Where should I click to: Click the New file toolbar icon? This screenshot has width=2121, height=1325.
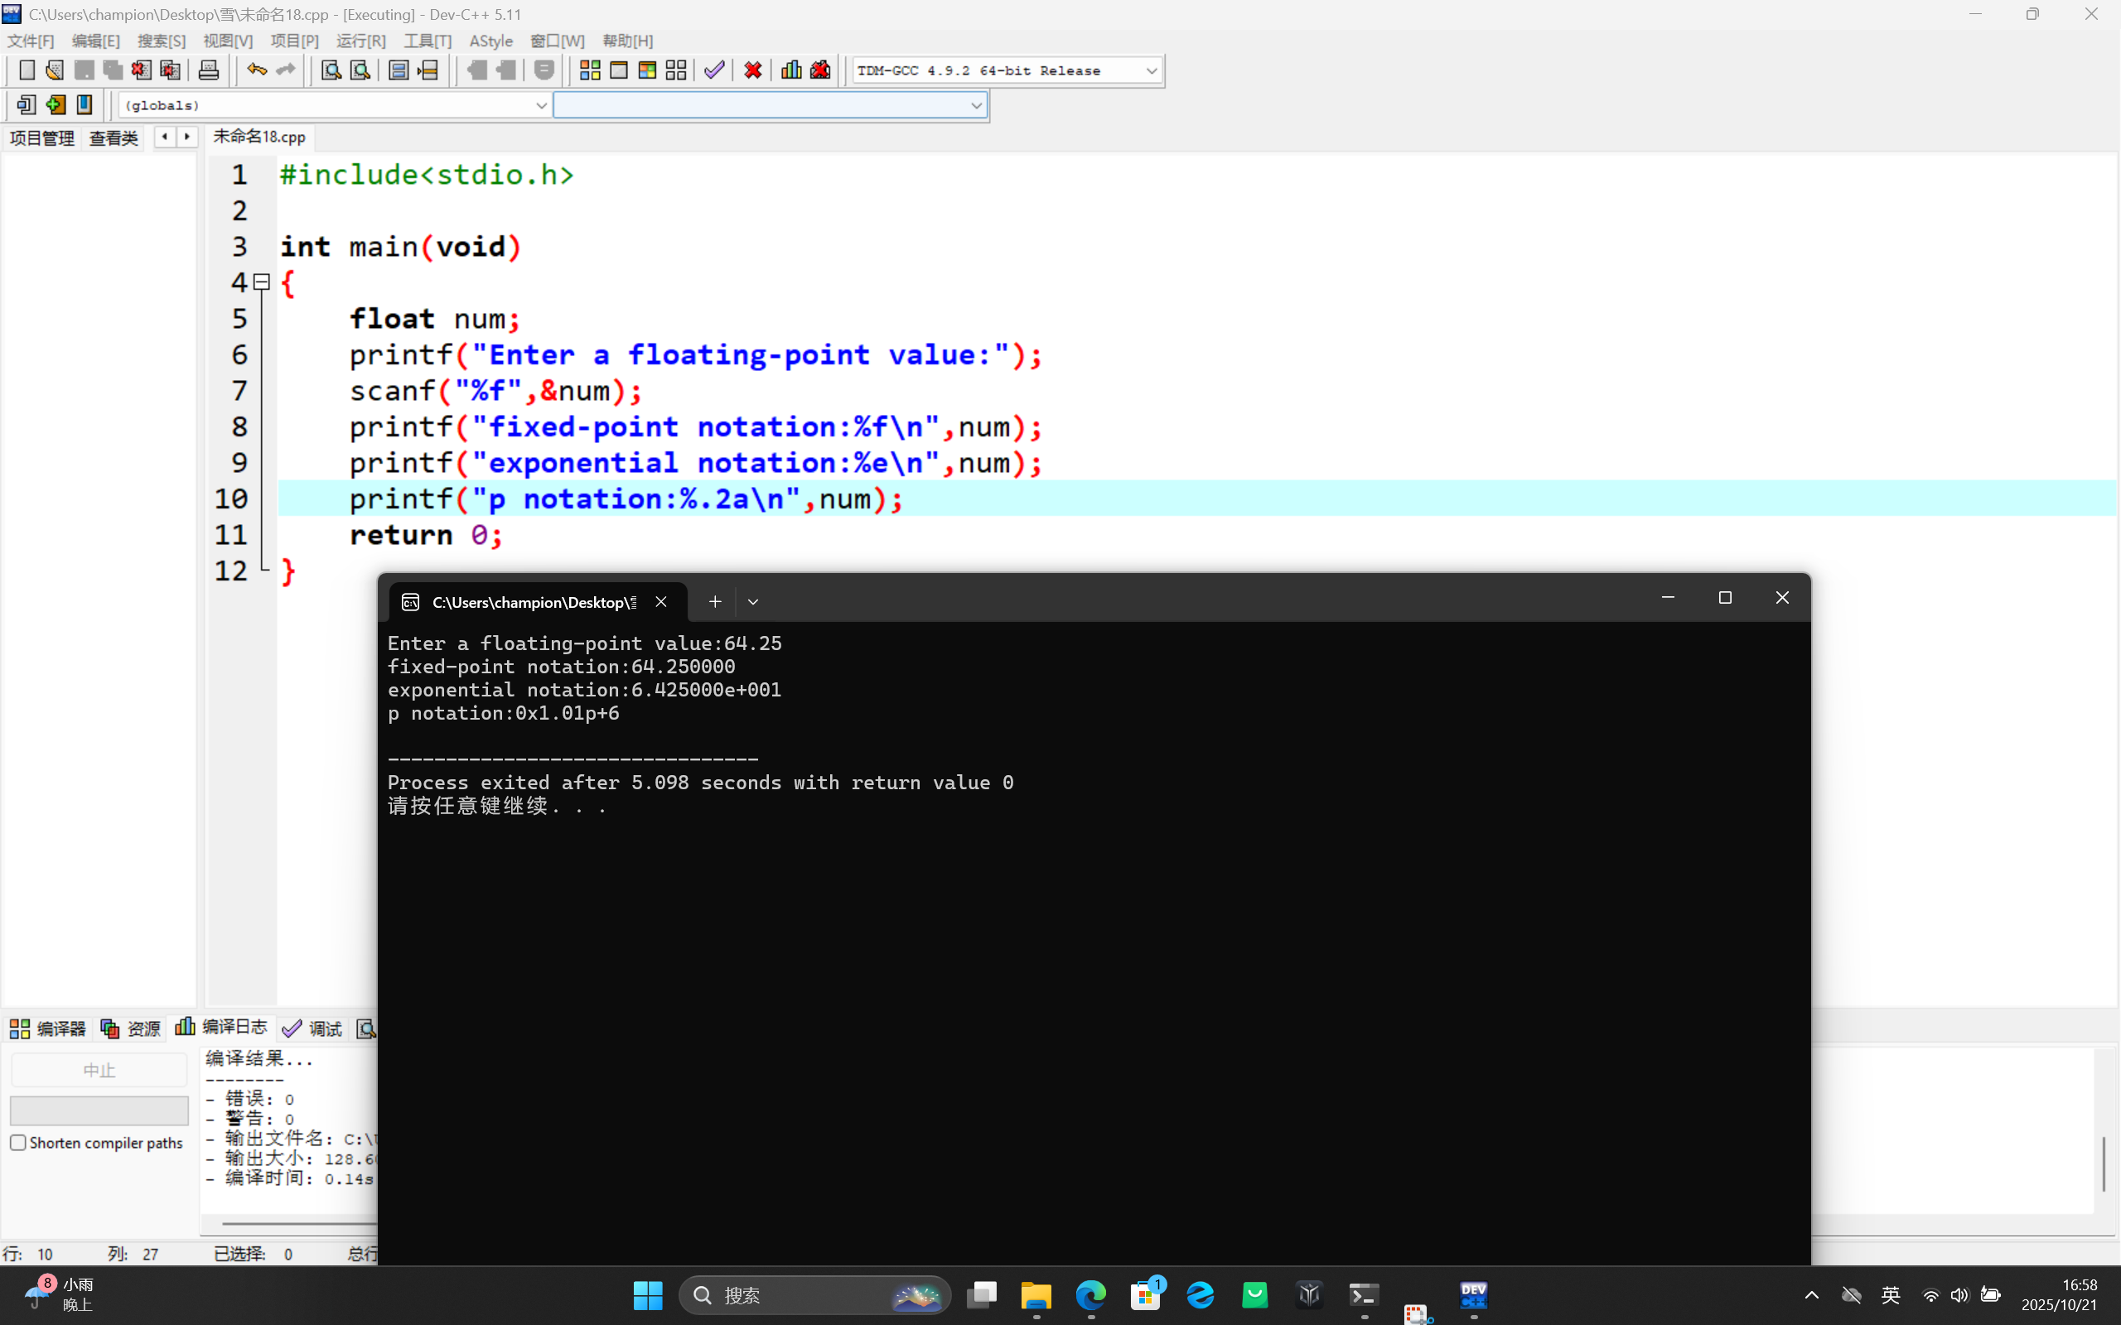click(27, 70)
